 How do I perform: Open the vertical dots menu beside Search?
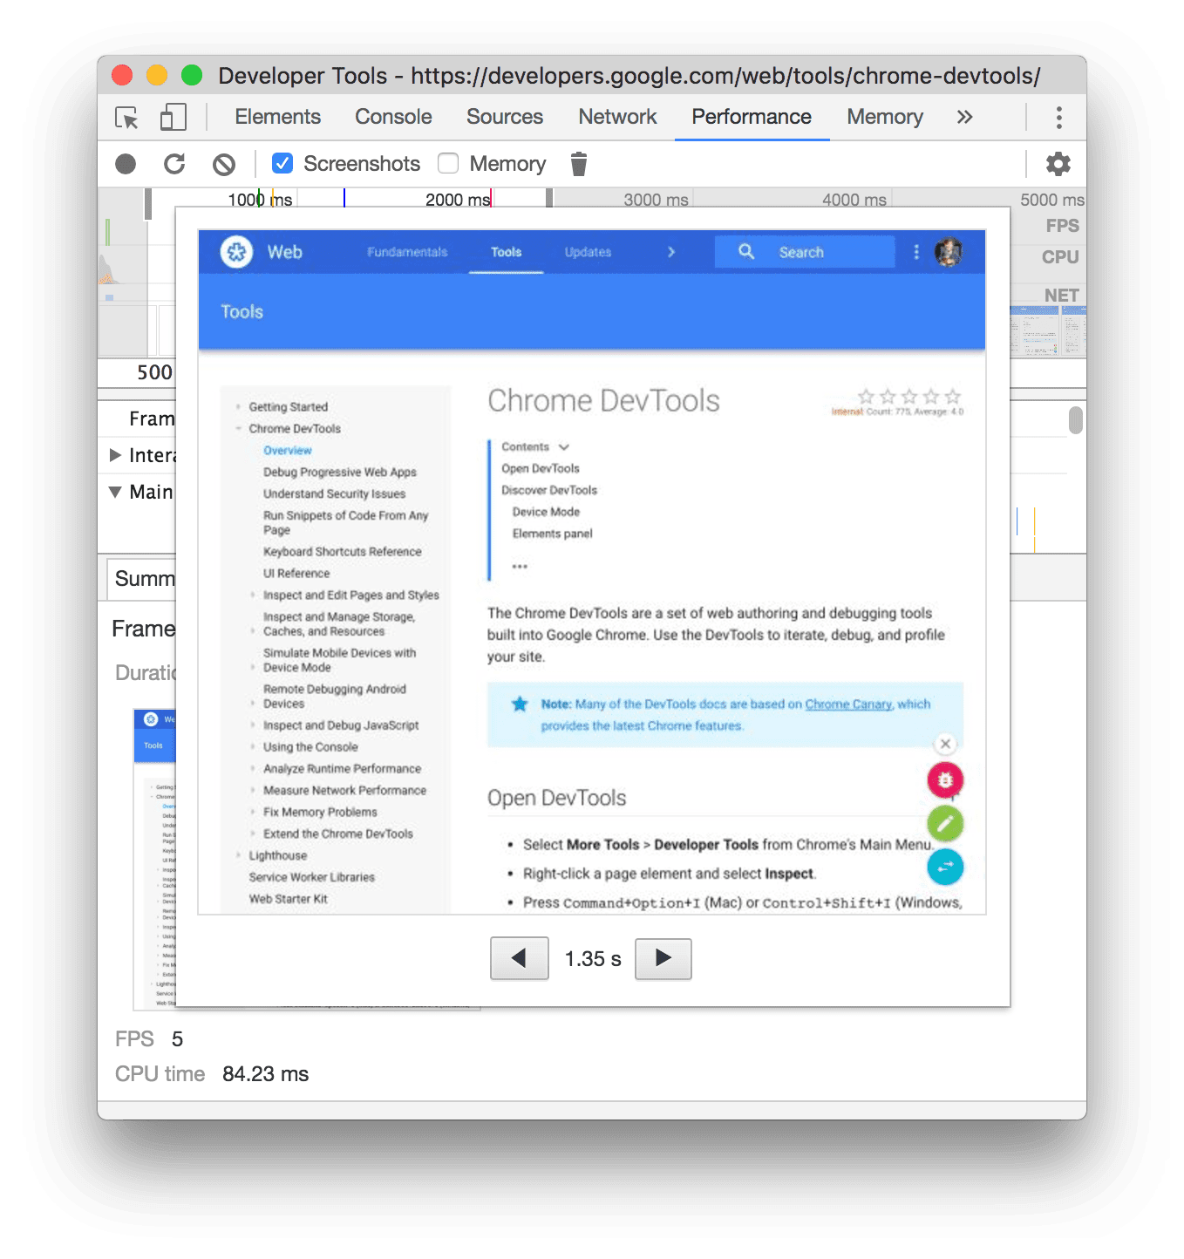915,252
